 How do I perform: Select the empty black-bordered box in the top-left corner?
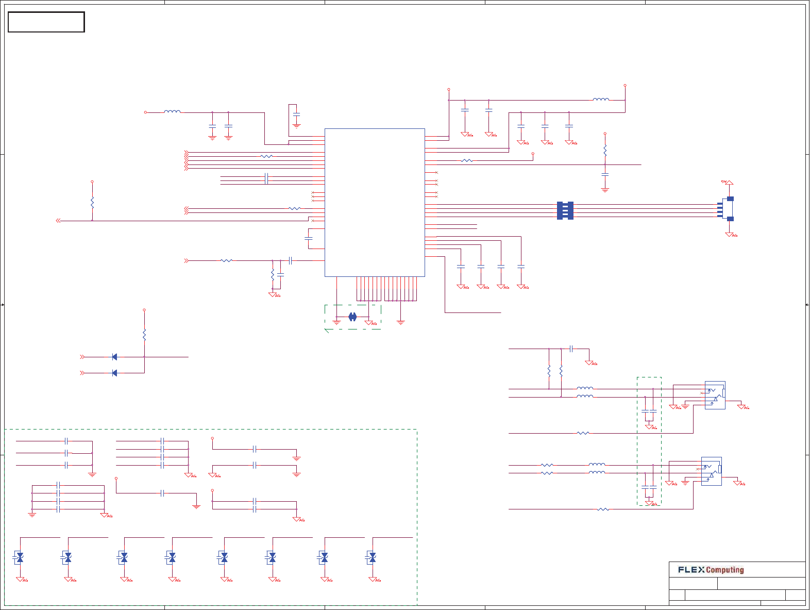tap(46, 22)
